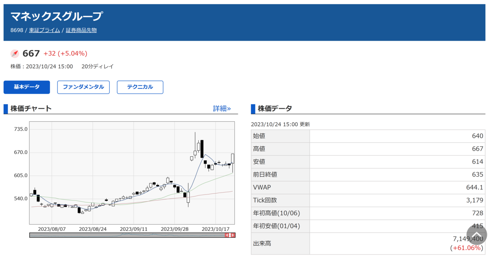This screenshot has height=256, width=489.
Task: Select the 基本データ tab
Action: click(27, 87)
